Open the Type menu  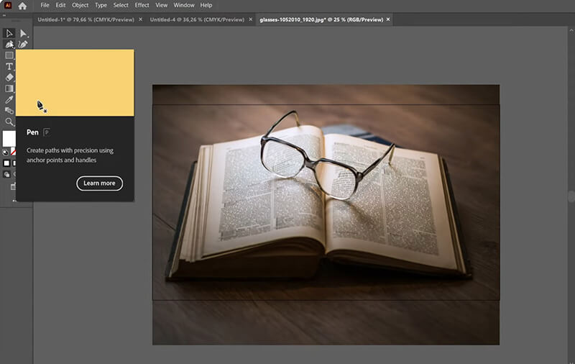(x=101, y=5)
